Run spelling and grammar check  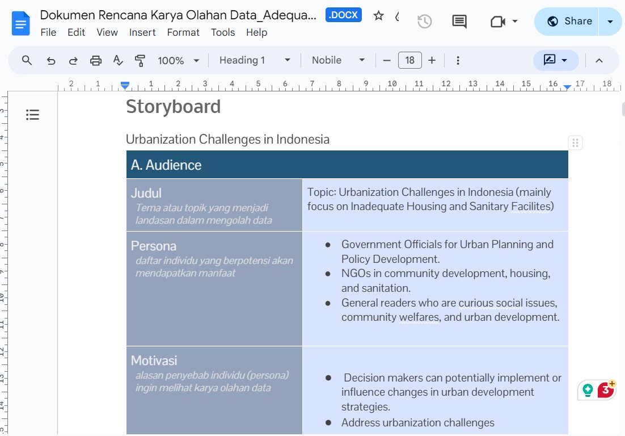(x=118, y=61)
